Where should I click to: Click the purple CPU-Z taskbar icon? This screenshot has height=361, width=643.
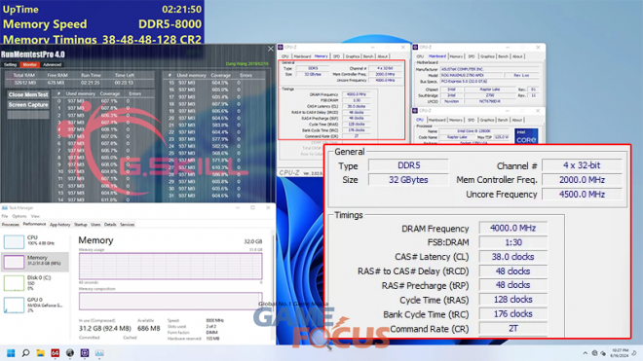(85, 353)
